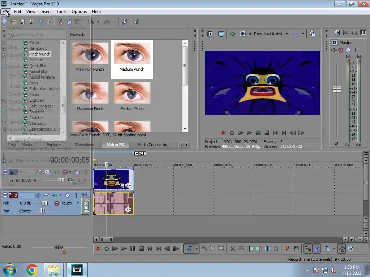Open the Chrome taskbar icon
The width and height of the screenshot is (370, 277).
click(32, 270)
